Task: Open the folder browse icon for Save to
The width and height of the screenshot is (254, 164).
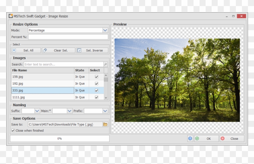Action: point(105,124)
